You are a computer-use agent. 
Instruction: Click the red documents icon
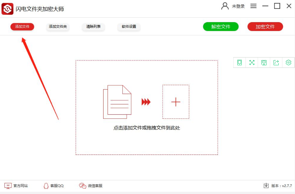pos(117,102)
